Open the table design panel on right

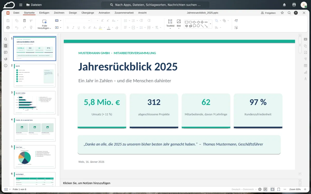coord(306,66)
